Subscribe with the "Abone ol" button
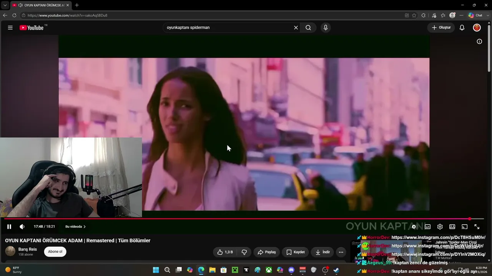The width and height of the screenshot is (492, 276). tap(55, 251)
